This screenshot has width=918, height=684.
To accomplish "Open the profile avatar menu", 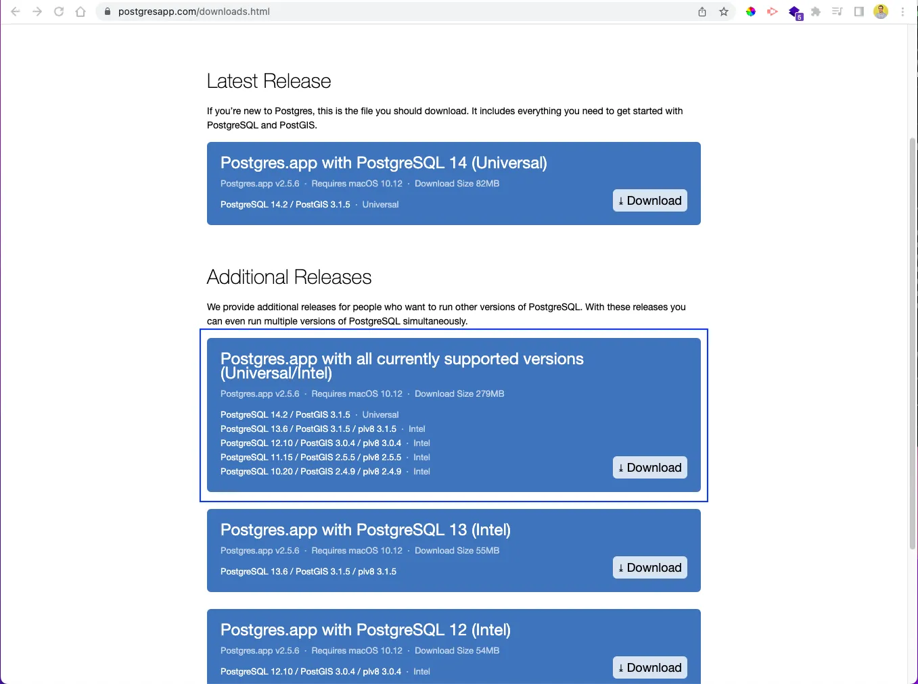I will 881,11.
